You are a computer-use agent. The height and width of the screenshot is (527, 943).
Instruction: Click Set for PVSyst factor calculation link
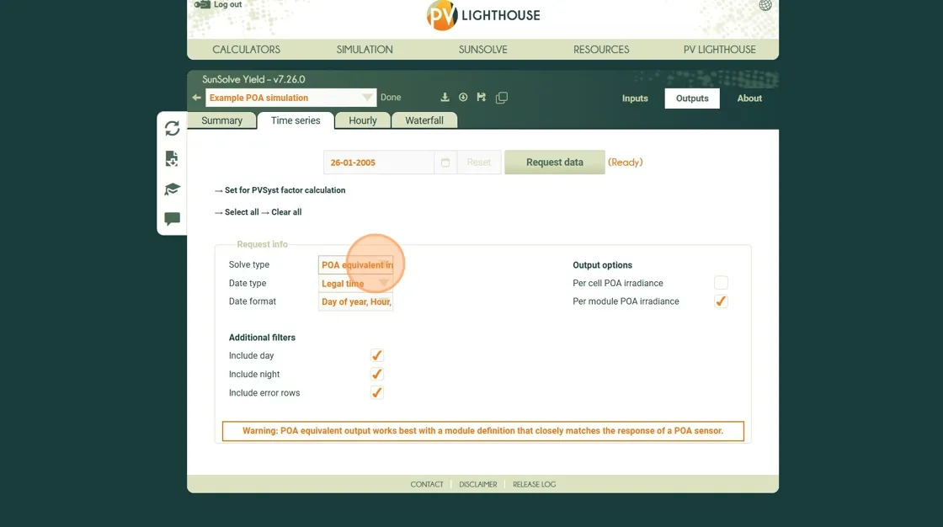pyautogui.click(x=285, y=190)
